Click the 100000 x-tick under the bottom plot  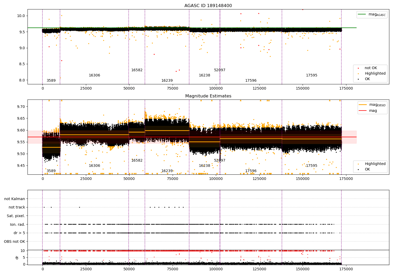point(216,269)
